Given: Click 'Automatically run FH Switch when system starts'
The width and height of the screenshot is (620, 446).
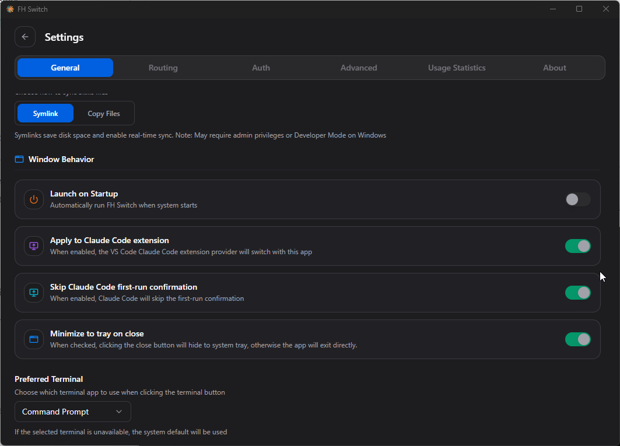Looking at the screenshot, I should [x=124, y=205].
